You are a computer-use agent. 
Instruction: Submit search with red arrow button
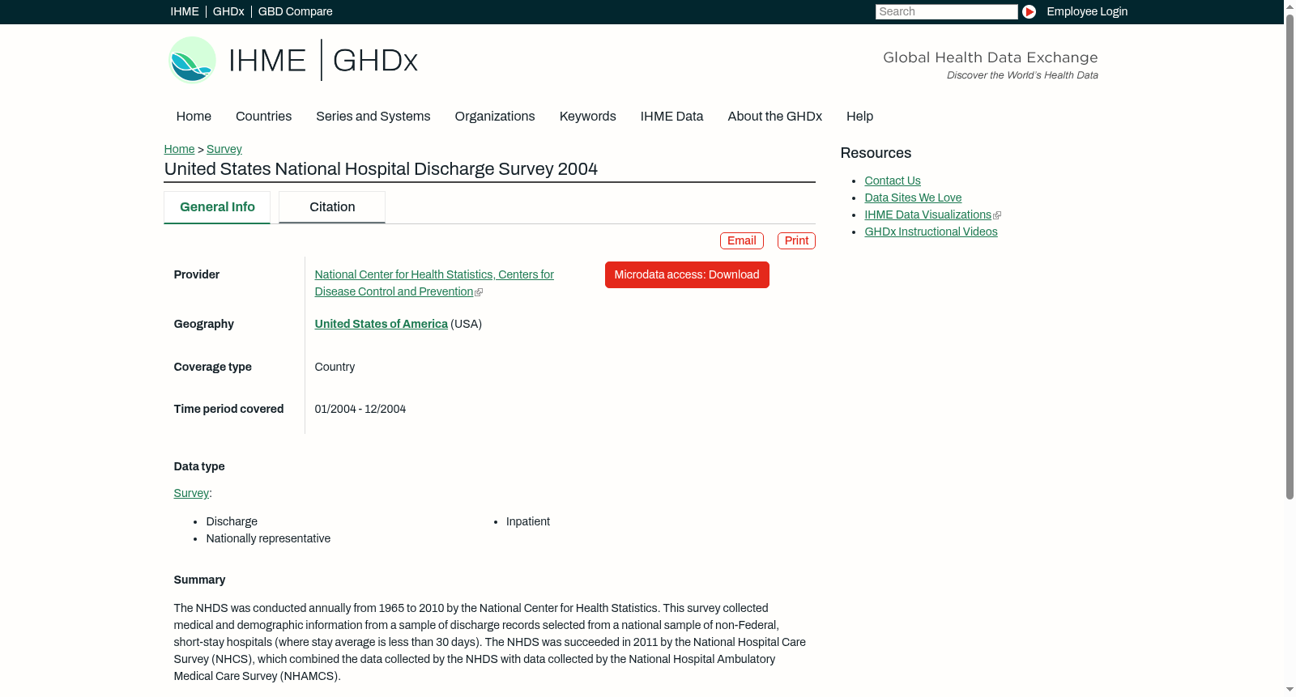(x=1029, y=11)
